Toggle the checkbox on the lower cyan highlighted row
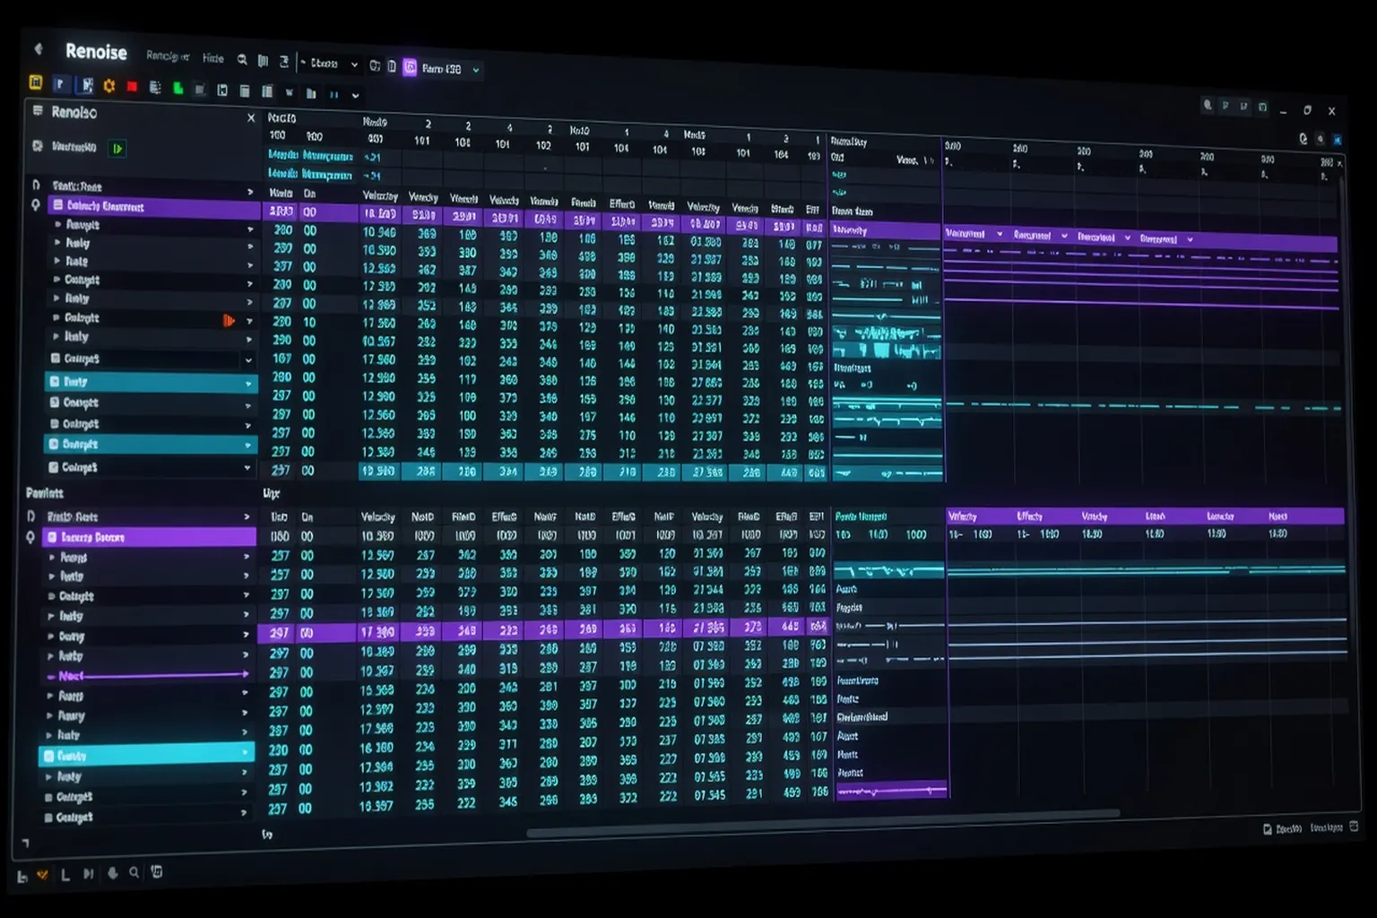The image size is (1377, 918). coord(50,756)
